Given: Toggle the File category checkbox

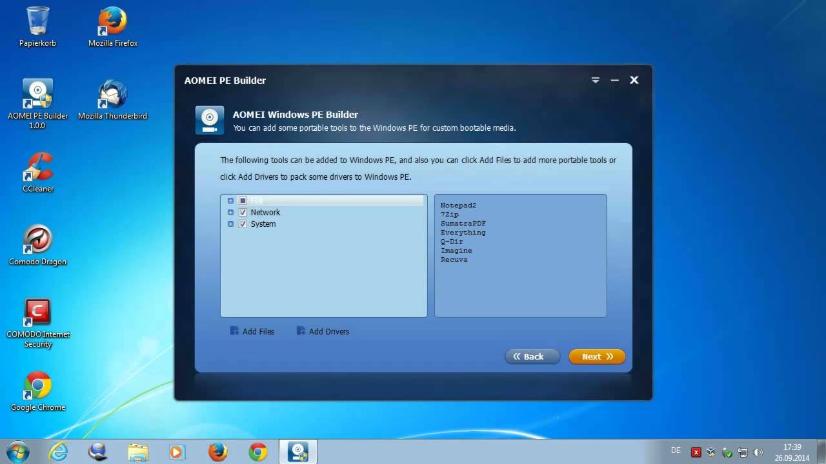Looking at the screenshot, I should click(243, 200).
